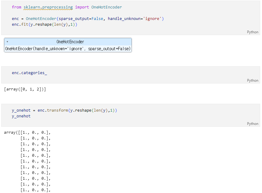Place cursor on the enc = OneHotEncoder(...) line
Image resolution: width=262 pixels, height=193 pixels.
(88, 19)
